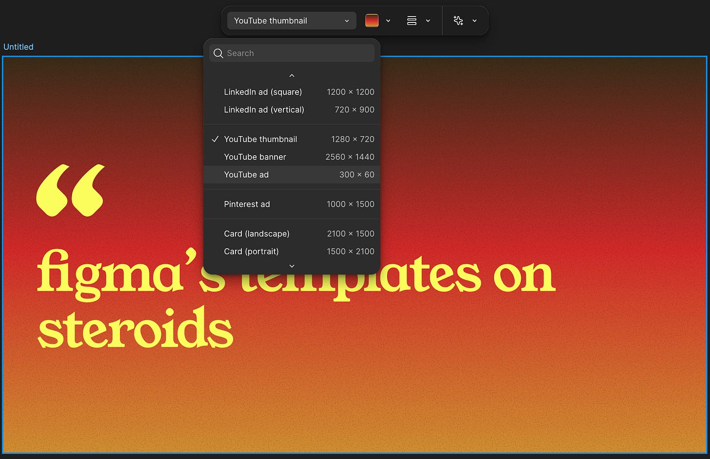Select Card (landscape) preset

tap(292, 234)
